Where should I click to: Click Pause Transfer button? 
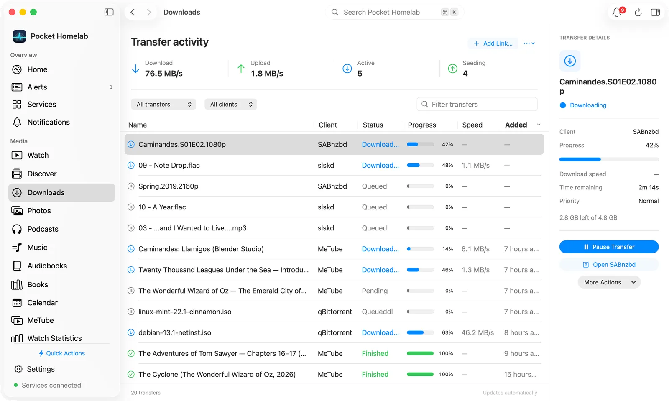(x=609, y=247)
